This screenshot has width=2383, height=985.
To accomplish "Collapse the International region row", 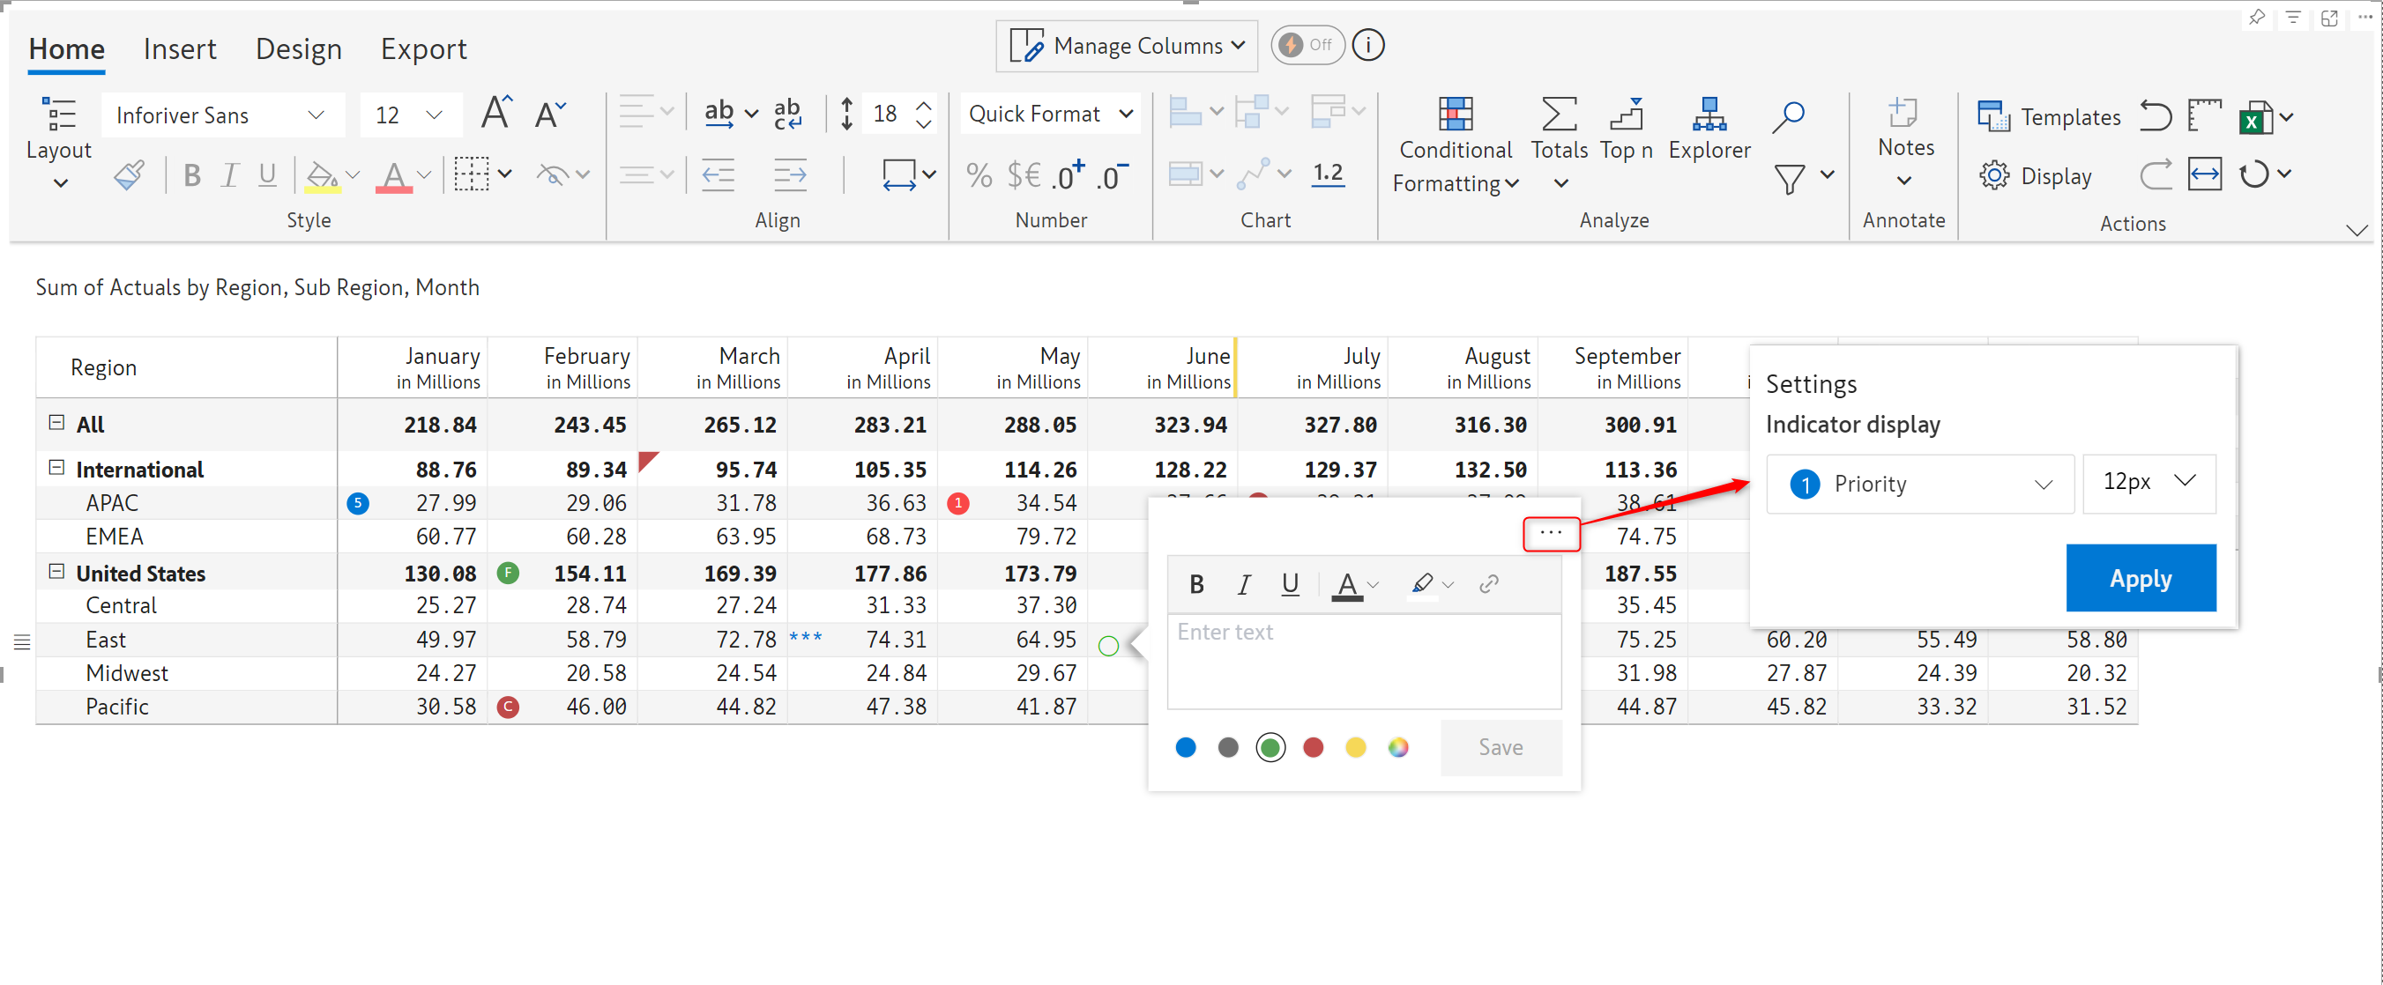I will (x=56, y=468).
